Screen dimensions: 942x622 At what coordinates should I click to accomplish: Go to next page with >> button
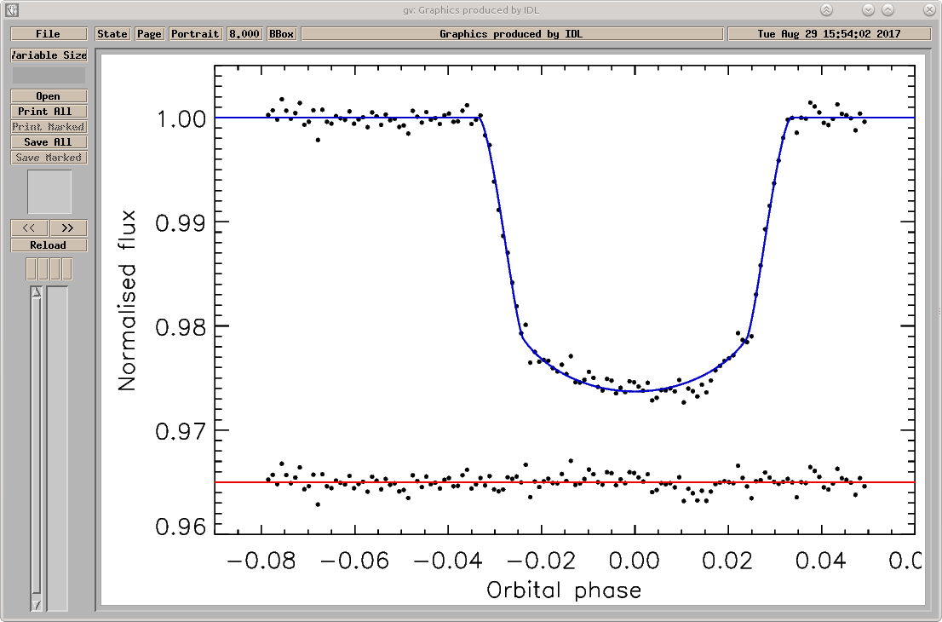pyautogui.click(x=68, y=227)
